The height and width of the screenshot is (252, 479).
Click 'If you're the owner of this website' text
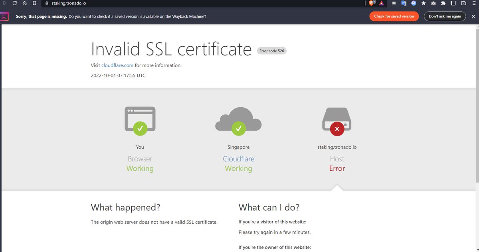275,247
